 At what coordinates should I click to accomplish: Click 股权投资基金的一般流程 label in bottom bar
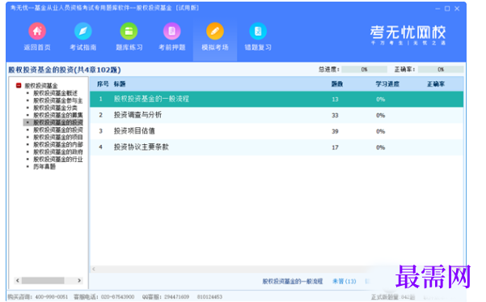tap(293, 281)
